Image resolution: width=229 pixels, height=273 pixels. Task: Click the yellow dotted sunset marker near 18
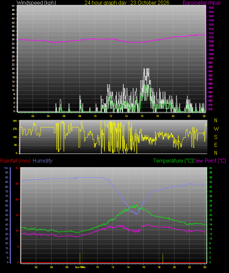coord(163,258)
